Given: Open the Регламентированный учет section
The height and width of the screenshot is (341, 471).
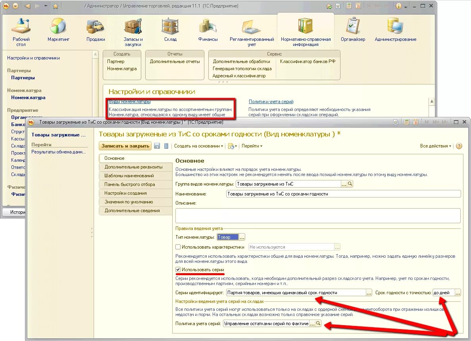Looking at the screenshot, I should click(252, 32).
